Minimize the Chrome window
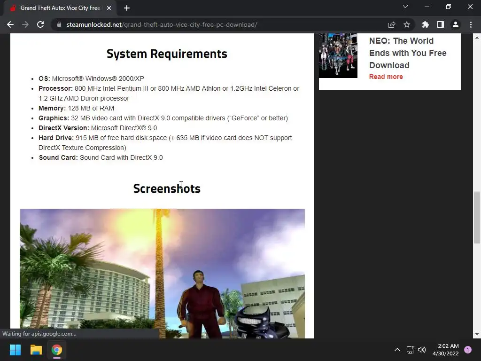Screen dimensions: 481x361 click(x=427, y=7)
